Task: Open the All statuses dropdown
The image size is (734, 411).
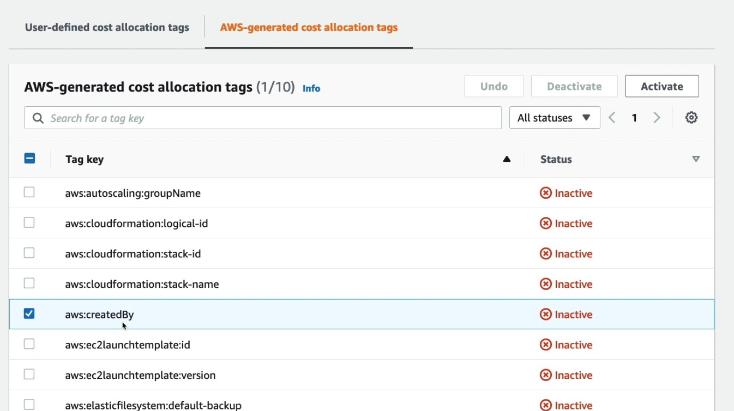Action: [x=554, y=118]
